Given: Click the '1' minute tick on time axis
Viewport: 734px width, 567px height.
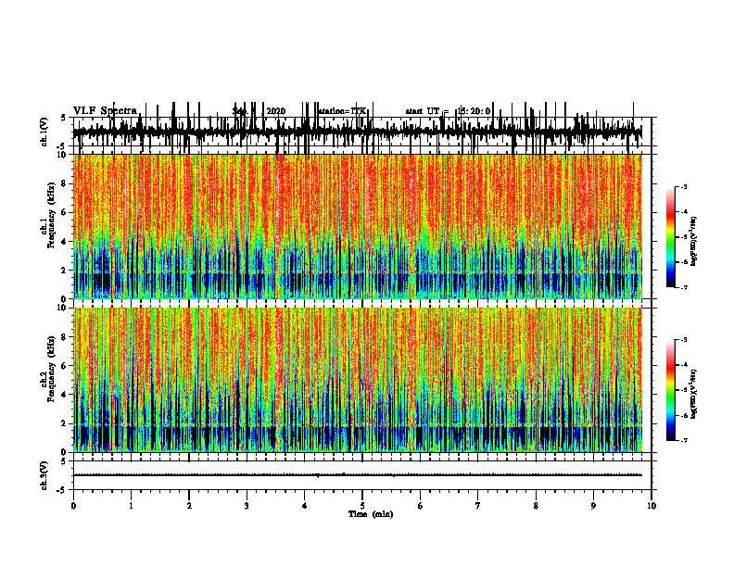Looking at the screenshot, I should pos(131,506).
